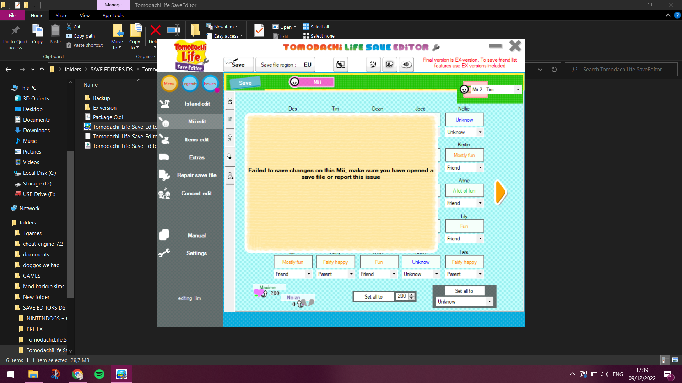Open Chrome from the taskbar

click(x=77, y=374)
